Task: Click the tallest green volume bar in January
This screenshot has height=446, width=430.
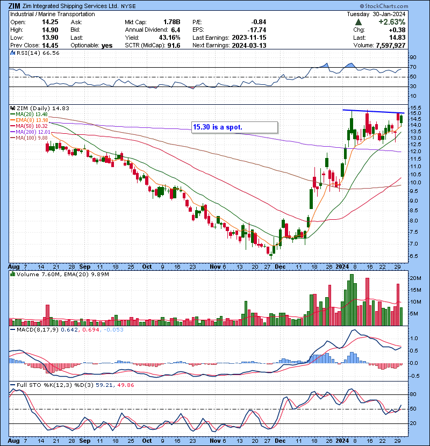Action: [x=352, y=300]
